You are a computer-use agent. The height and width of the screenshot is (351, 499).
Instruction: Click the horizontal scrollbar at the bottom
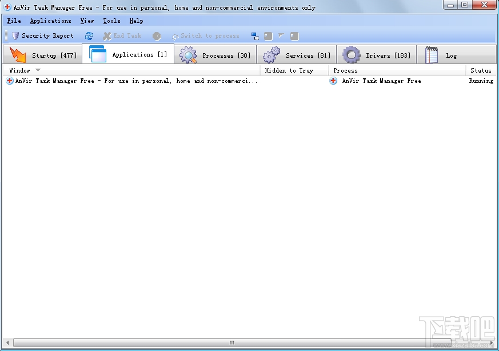[x=231, y=341]
